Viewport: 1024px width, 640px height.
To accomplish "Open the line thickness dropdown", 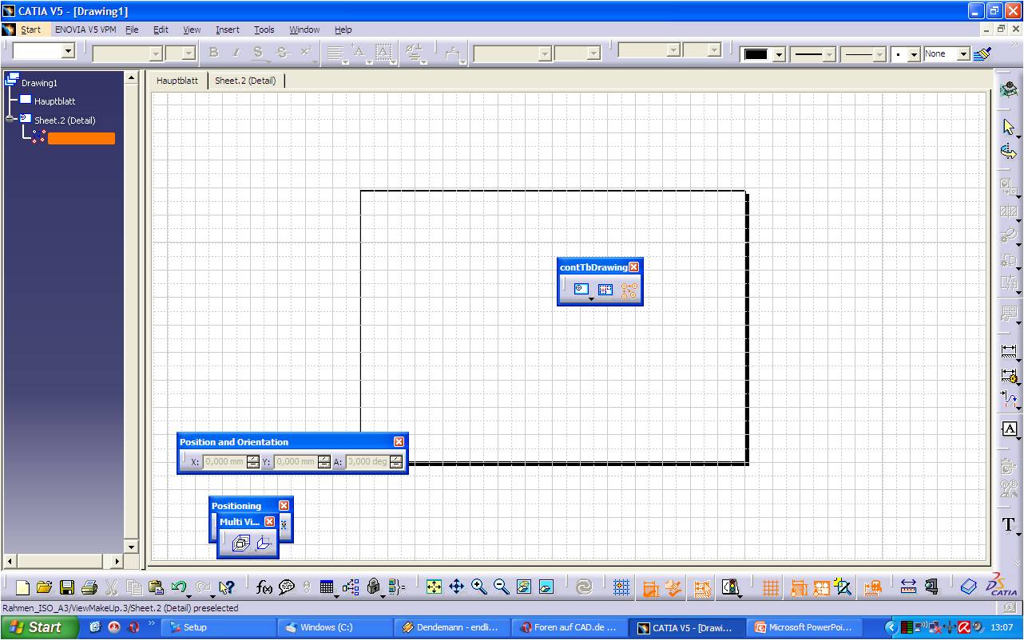I will [828, 55].
